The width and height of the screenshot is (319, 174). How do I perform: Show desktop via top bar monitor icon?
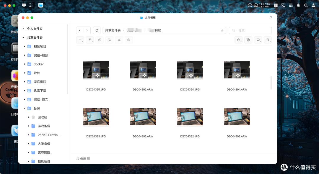tap(24, 5)
